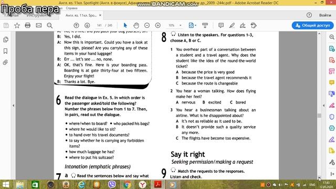Viewport: 336px width, 189px height.
Task: Open the sign document pen icon
Action: pos(243,26)
